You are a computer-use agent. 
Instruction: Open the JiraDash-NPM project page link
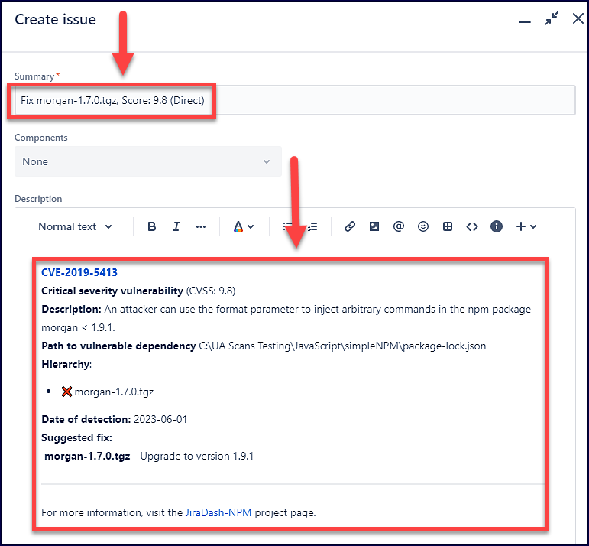pyautogui.click(x=218, y=512)
